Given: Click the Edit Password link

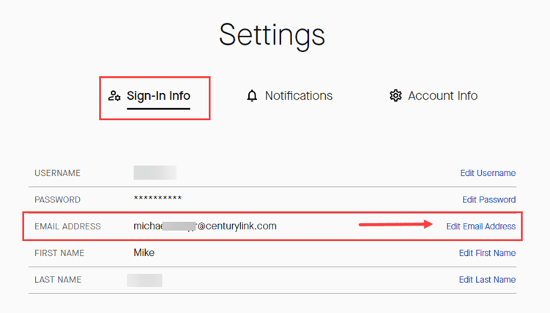Looking at the screenshot, I should click(488, 200).
